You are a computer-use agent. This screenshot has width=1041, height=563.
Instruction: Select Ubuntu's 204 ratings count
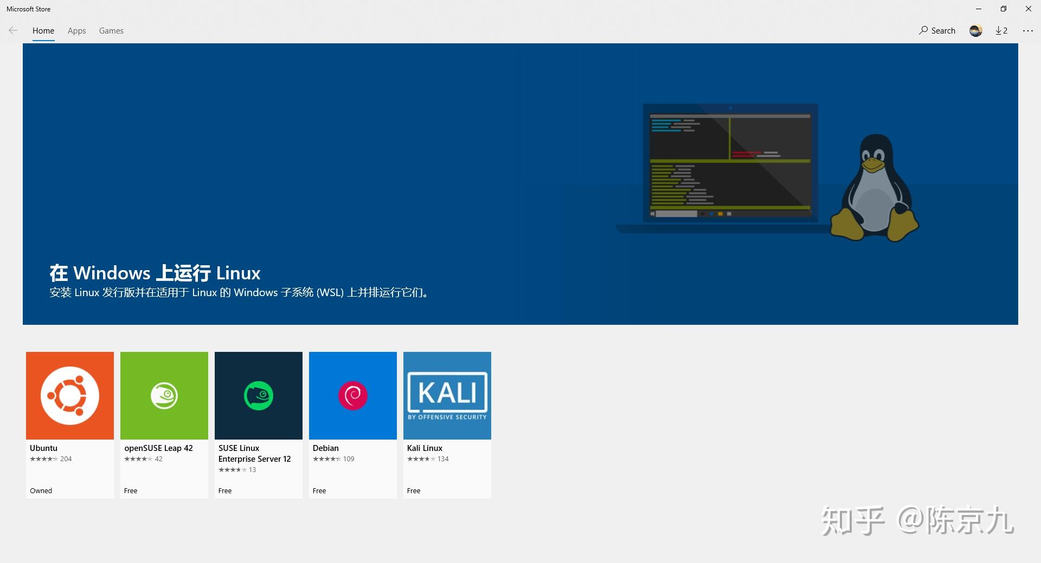66,459
